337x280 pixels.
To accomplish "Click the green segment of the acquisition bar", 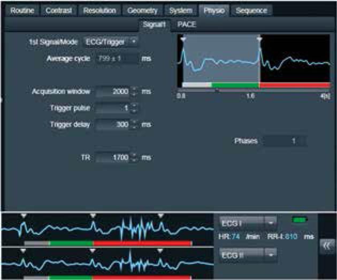I will 235,85.
